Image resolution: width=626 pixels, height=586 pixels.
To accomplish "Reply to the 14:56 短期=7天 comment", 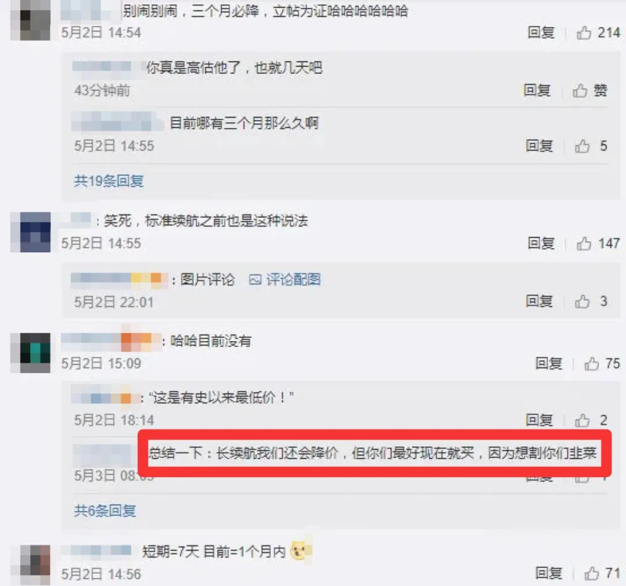I will [548, 573].
